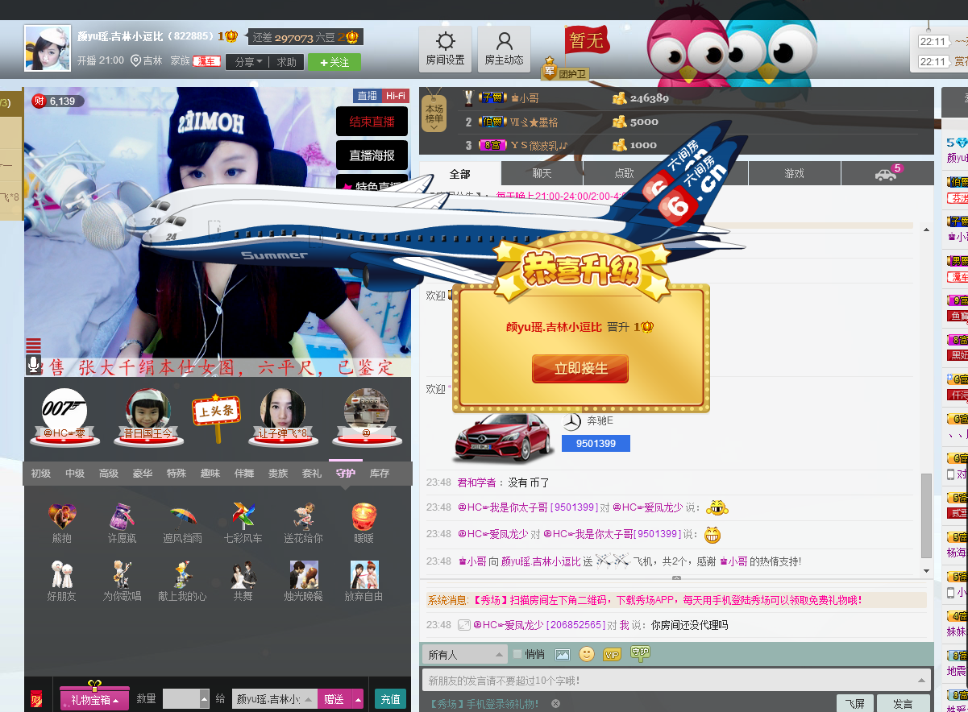
Task: Click the 飞屏 fly screen button
Action: (x=854, y=703)
